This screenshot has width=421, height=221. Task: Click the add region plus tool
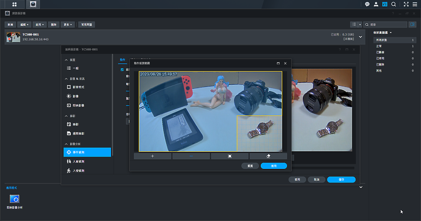tap(153, 156)
